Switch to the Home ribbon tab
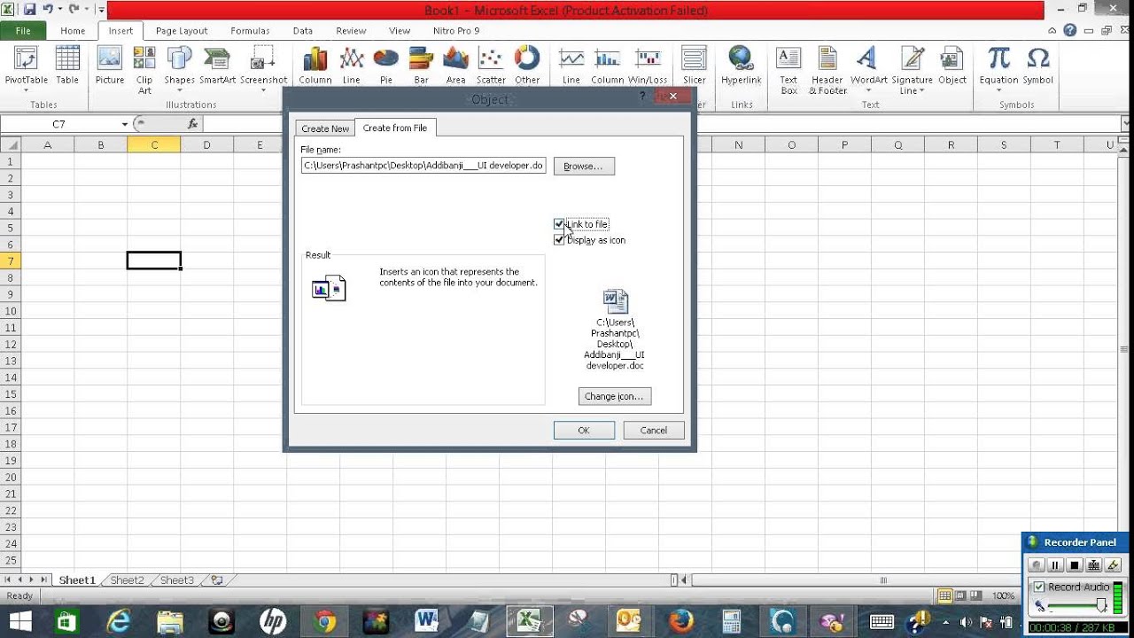Image resolution: width=1134 pixels, height=638 pixels. (73, 30)
